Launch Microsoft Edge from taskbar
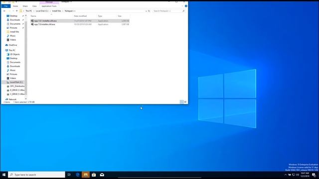 pyautogui.click(x=78, y=175)
